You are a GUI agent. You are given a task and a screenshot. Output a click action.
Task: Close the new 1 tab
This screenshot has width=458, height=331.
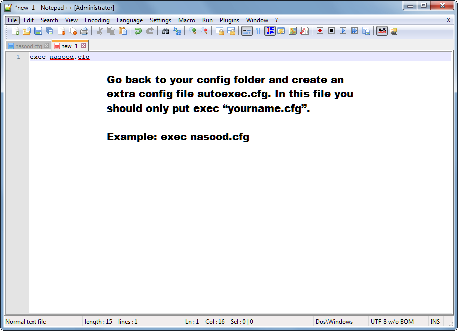click(84, 46)
